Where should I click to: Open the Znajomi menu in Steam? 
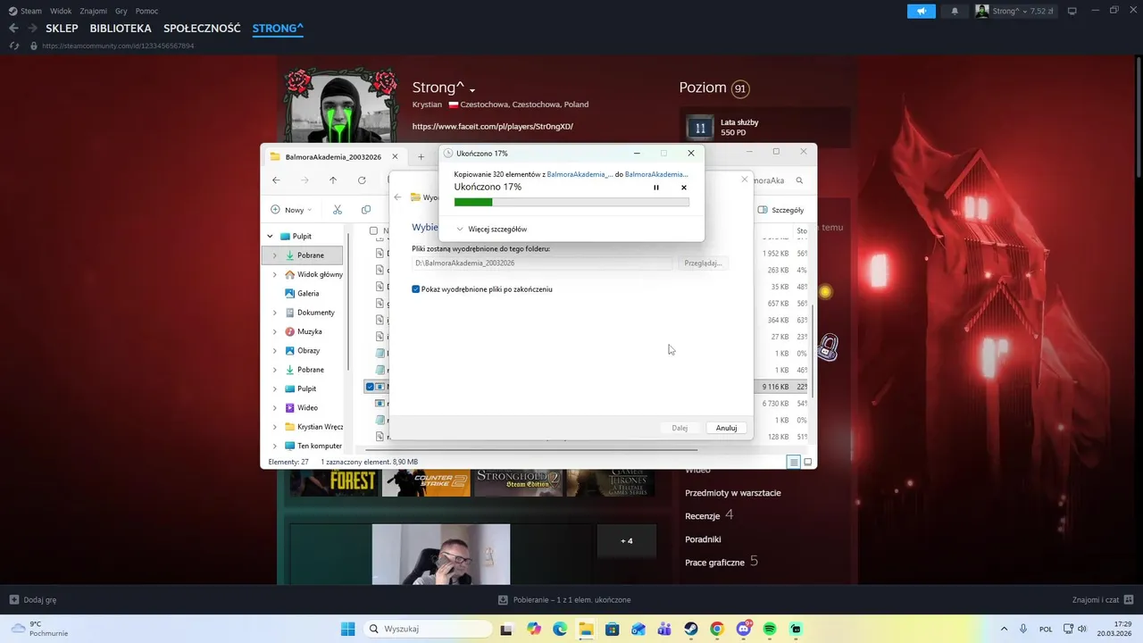[x=93, y=11]
